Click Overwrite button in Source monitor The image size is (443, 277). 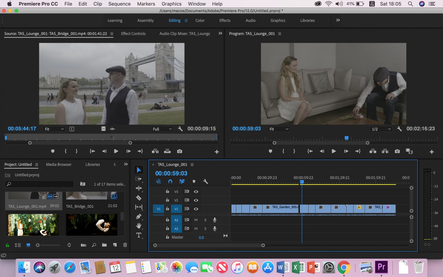click(167, 151)
